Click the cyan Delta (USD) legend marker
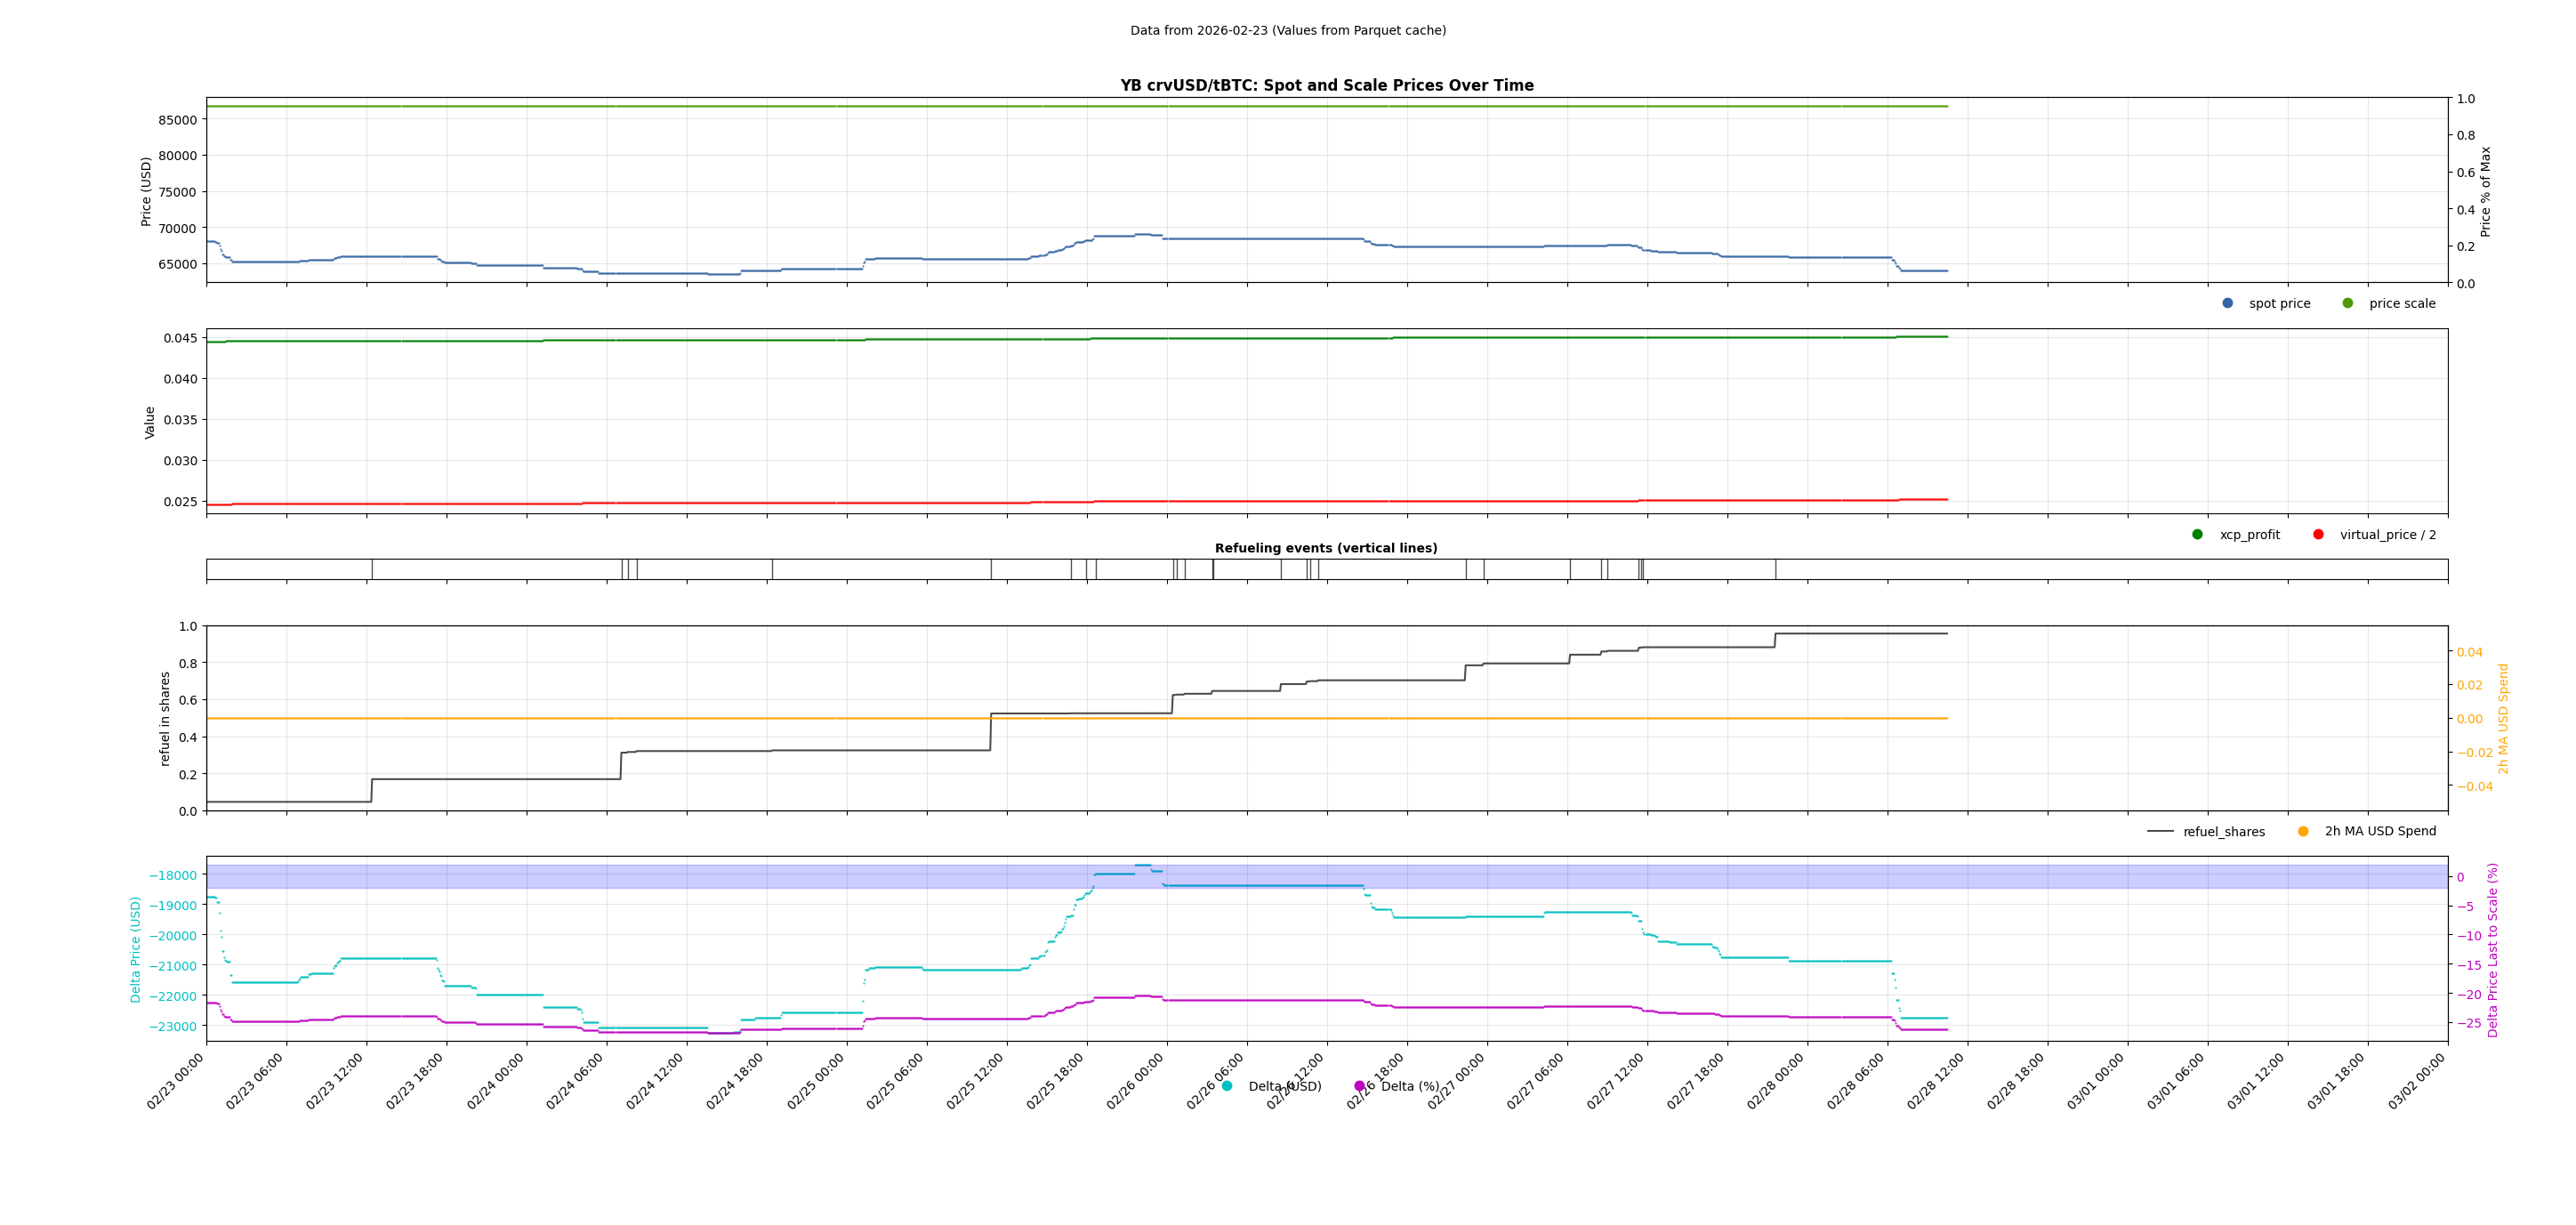Image resolution: width=2576 pixels, height=1225 pixels. coord(1227,1086)
